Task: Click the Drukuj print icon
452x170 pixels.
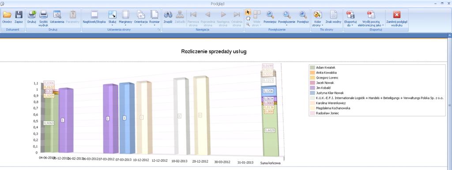Action: tap(32, 17)
